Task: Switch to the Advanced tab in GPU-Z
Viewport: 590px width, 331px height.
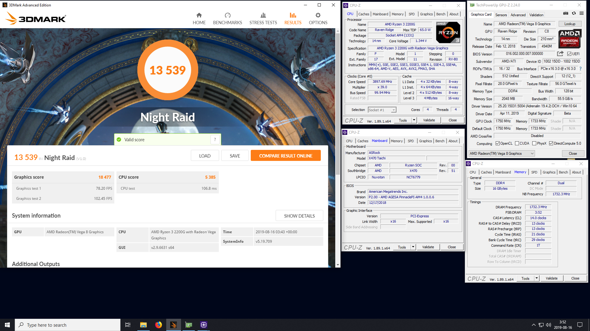Action: [x=518, y=15]
